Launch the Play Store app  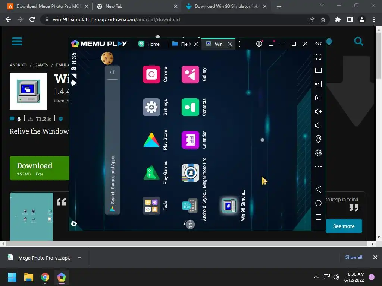point(151,140)
